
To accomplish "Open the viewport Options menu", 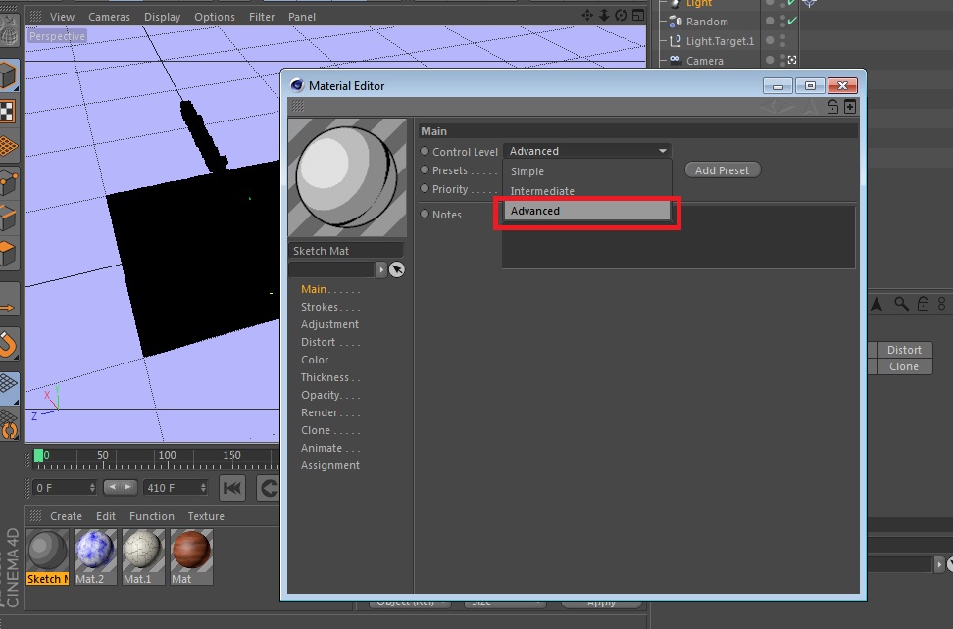I will click(215, 17).
